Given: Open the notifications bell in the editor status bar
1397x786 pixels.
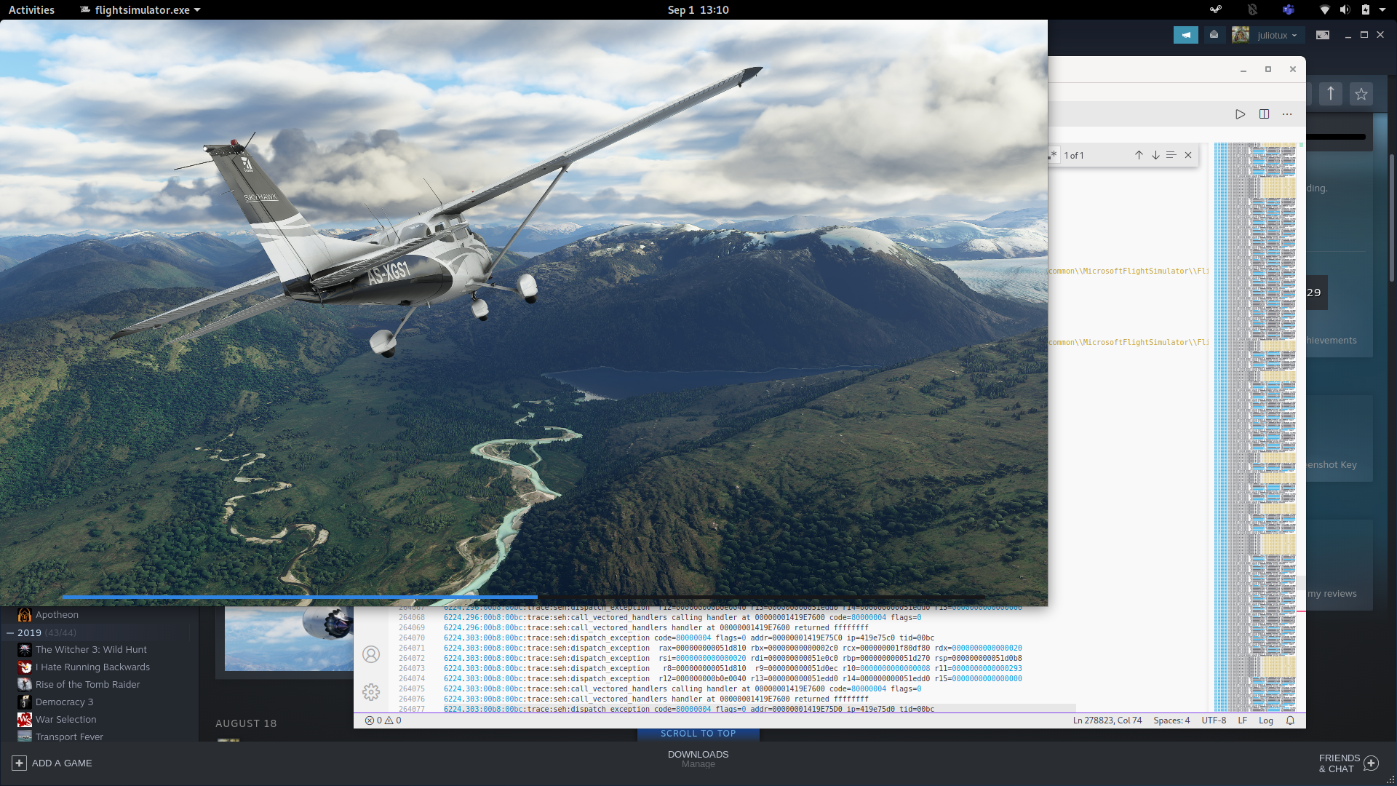Looking at the screenshot, I should pos(1290,720).
